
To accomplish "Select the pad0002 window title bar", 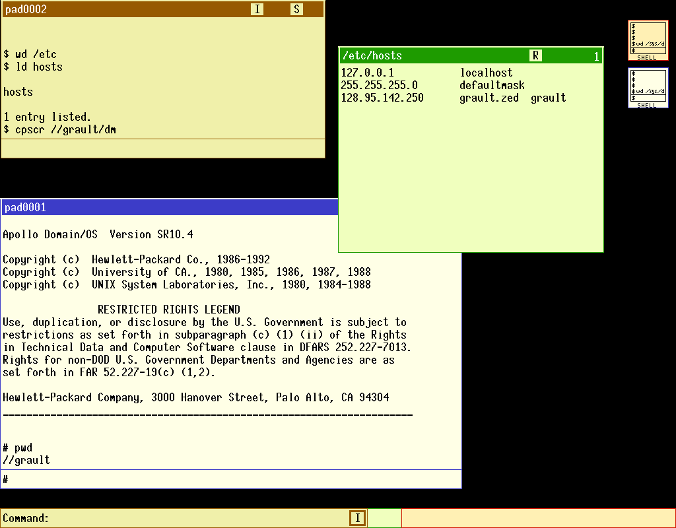I will [163, 9].
